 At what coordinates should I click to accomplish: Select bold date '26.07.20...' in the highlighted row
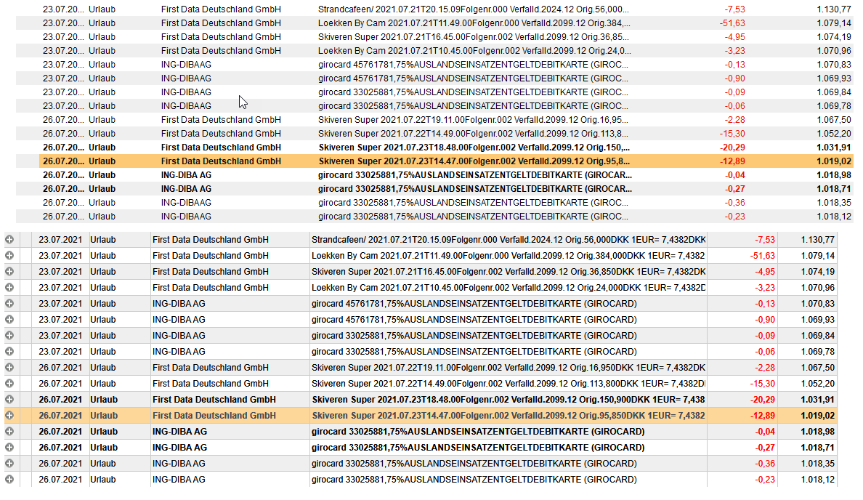[64, 161]
